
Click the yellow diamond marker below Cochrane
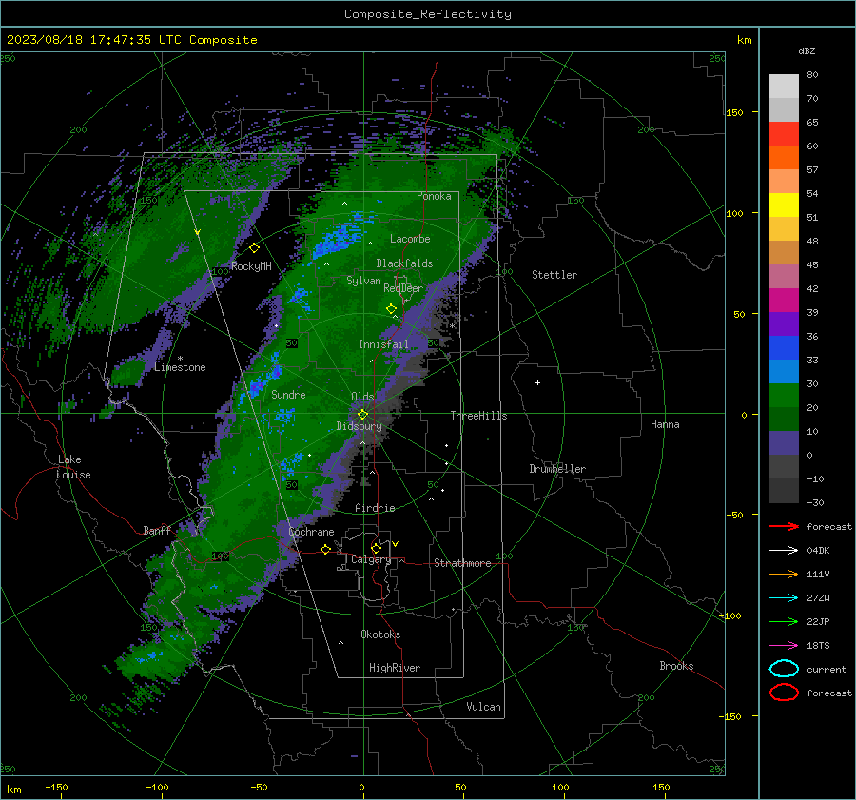pyautogui.click(x=325, y=549)
